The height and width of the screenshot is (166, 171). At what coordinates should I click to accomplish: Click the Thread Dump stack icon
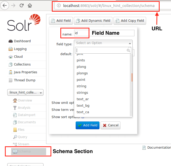click(11, 80)
